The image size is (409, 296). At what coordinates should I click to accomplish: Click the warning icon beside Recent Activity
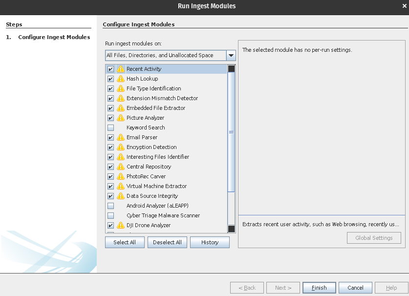pyautogui.click(x=120, y=69)
